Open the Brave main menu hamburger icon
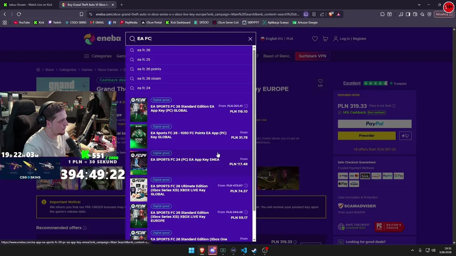 pyautogui.click(x=451, y=14)
